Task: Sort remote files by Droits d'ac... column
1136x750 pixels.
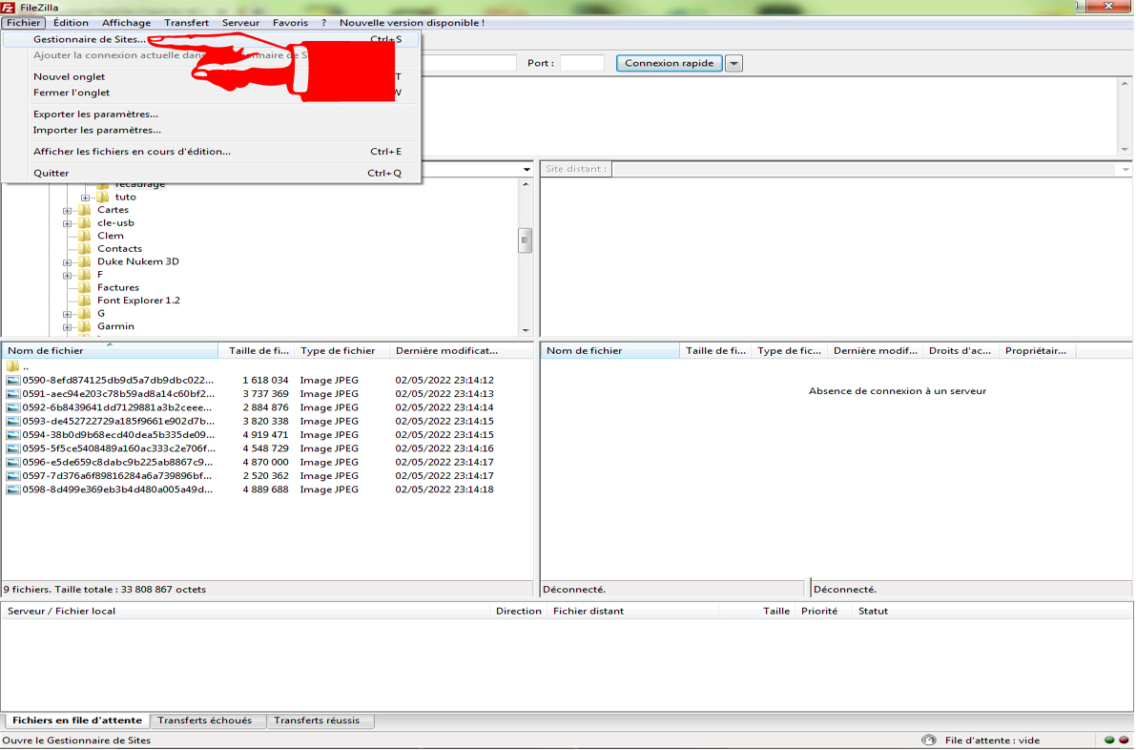Action: [x=960, y=351]
